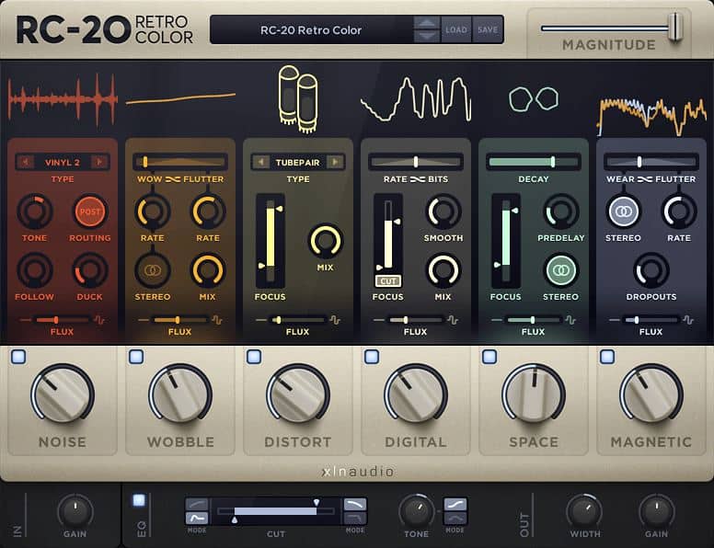
Task: Click the large DIGITAL amount knob
Action: click(416, 394)
